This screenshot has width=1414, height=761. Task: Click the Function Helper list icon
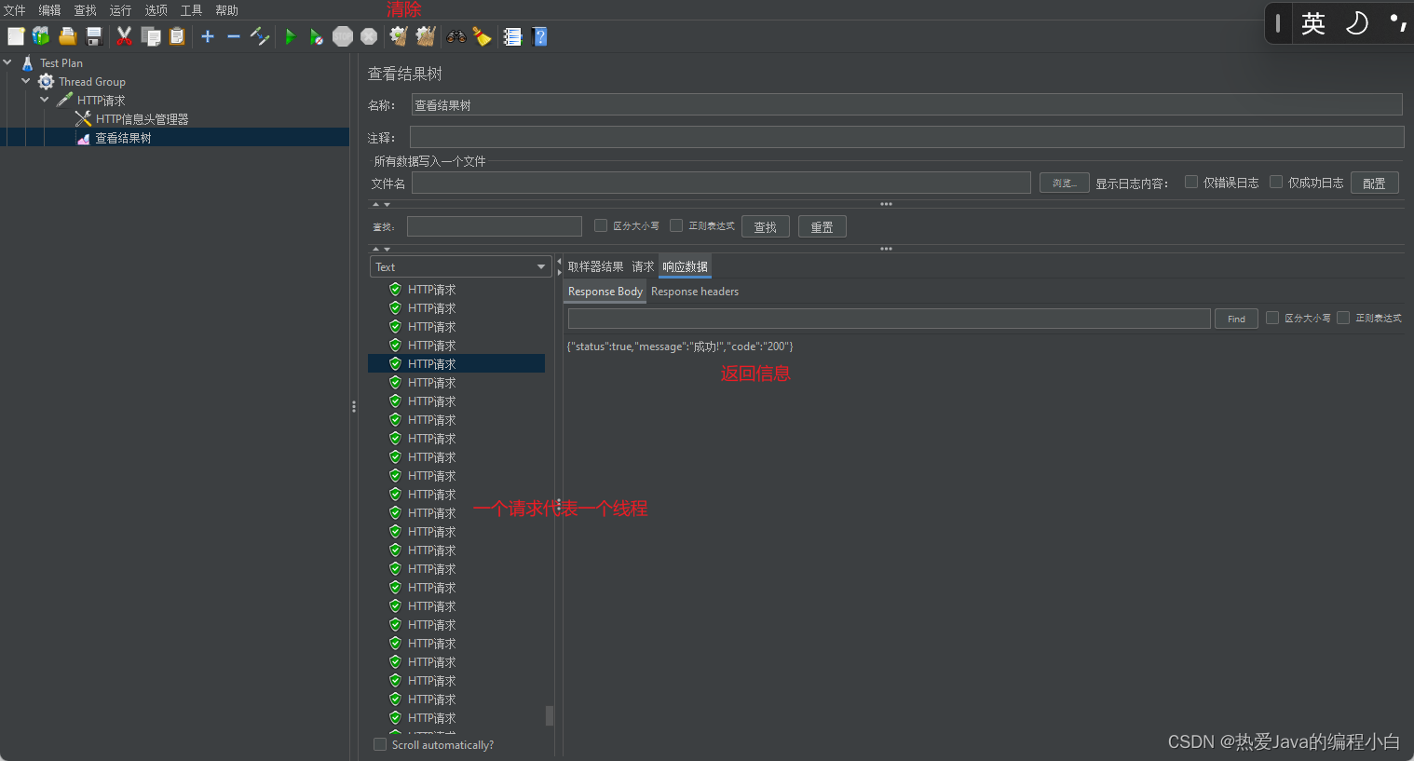click(512, 37)
